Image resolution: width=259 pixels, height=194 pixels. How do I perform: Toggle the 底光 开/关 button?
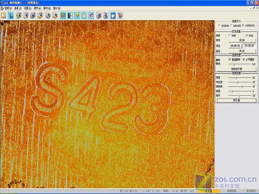coord(242,40)
